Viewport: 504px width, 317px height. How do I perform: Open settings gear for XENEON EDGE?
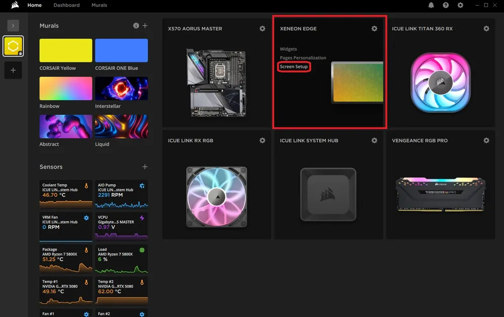pyautogui.click(x=374, y=29)
